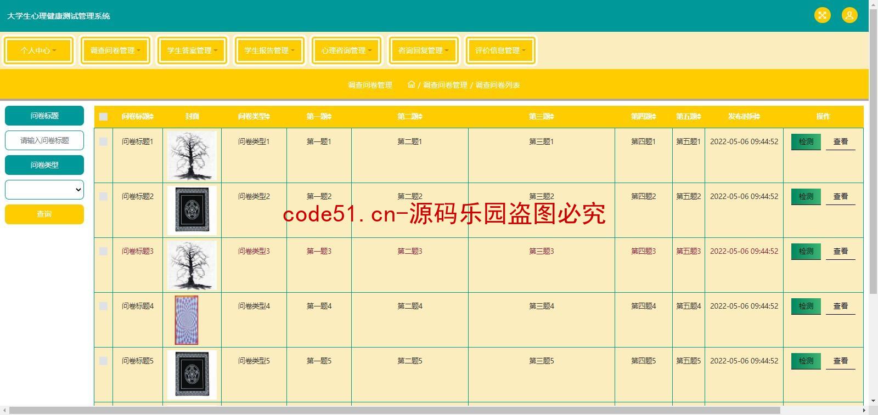Expand the 调查问卷管理 dropdown menu

click(115, 50)
